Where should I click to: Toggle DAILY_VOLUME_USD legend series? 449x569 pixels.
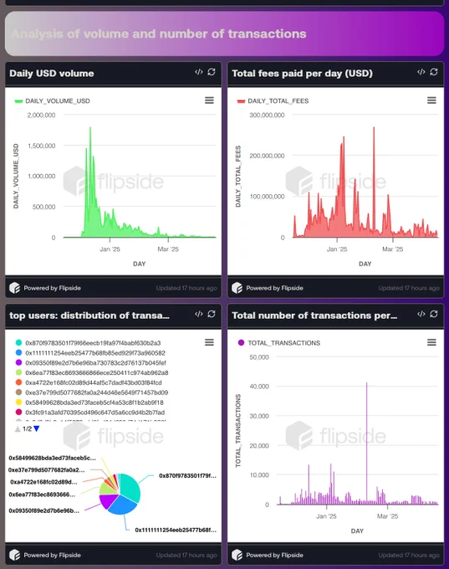[52, 101]
